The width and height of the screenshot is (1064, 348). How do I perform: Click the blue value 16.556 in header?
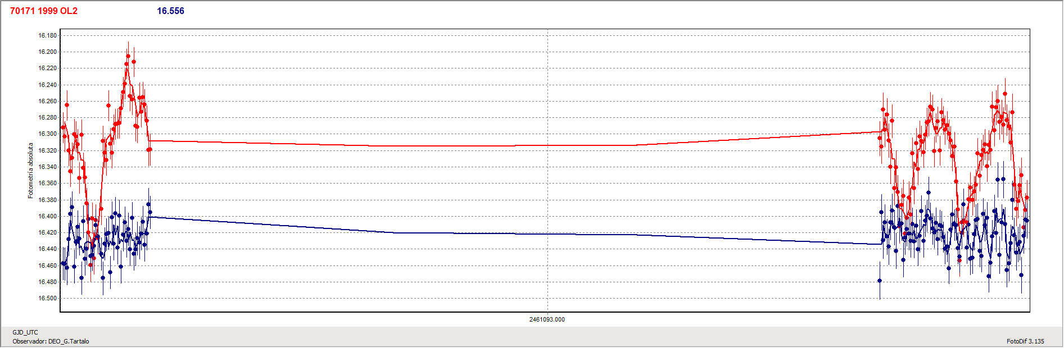pyautogui.click(x=170, y=11)
